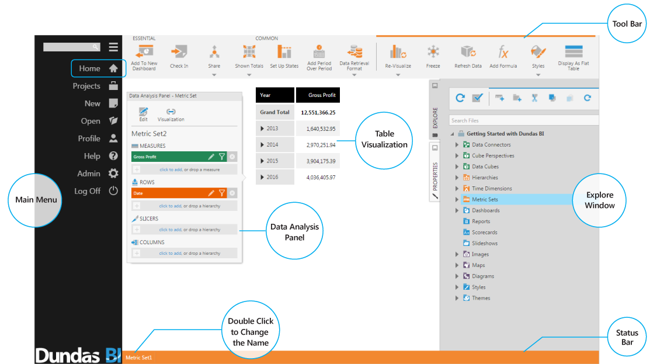Expand the 2016 year row
The height and width of the screenshot is (364, 650).
(x=262, y=177)
